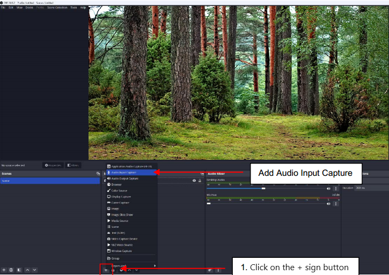Open the Edit menu
This screenshot has width=389, height=275.
(11, 8)
